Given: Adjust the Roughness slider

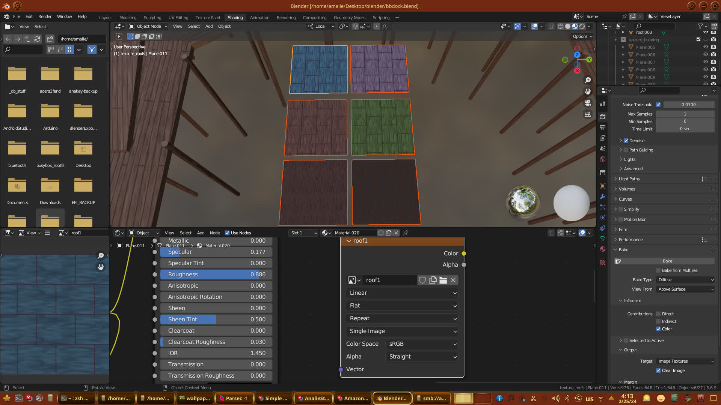Looking at the screenshot, I should (216, 274).
